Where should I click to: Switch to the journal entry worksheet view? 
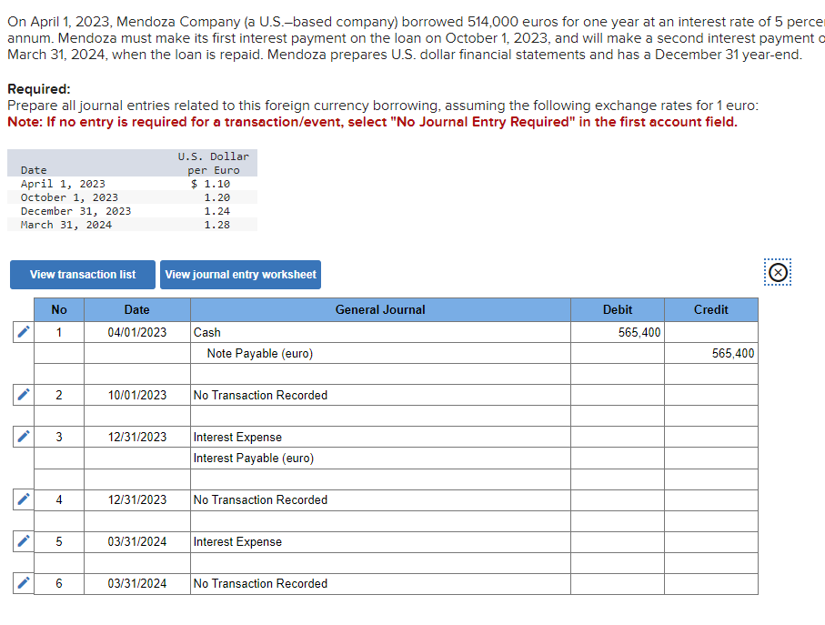240,274
